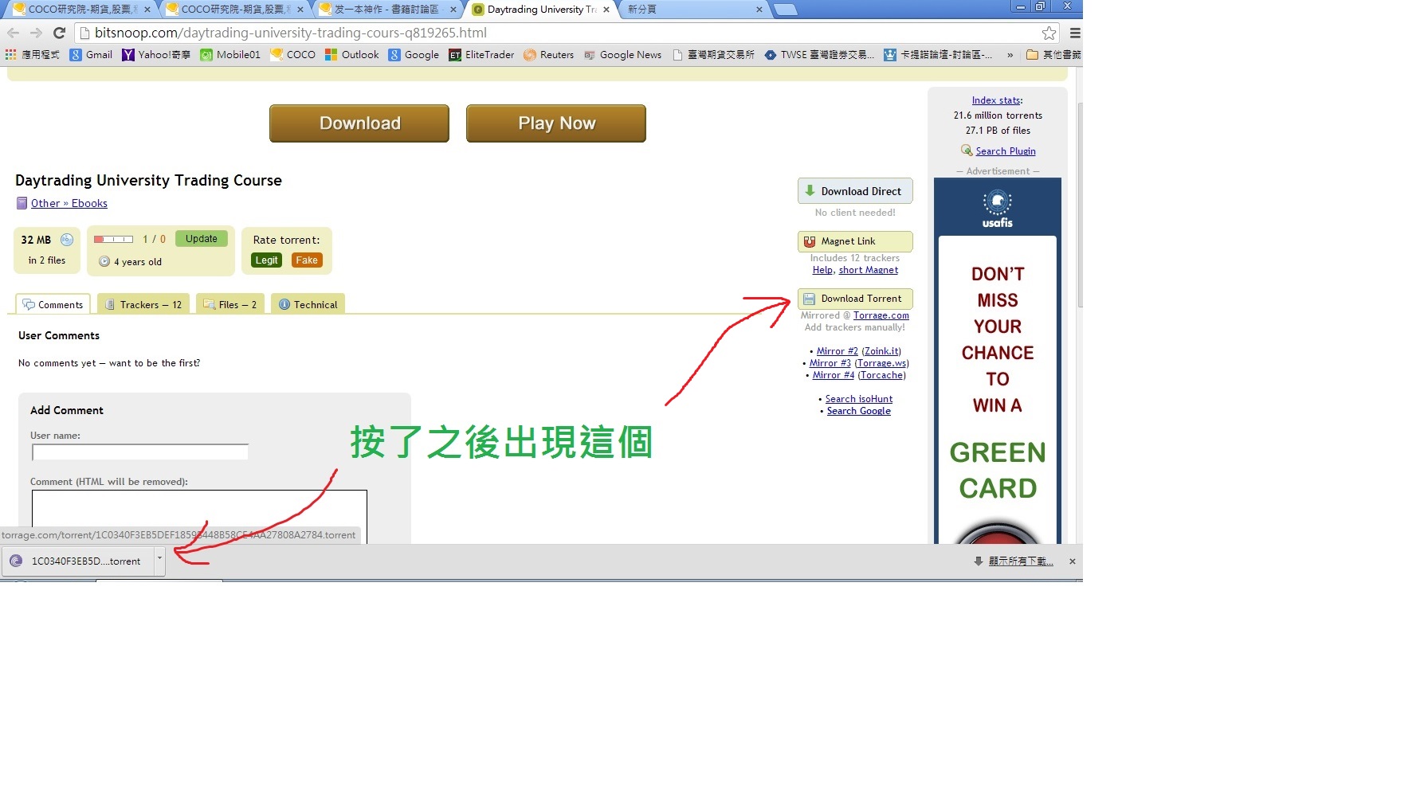Open the EliteTrader bookmark

(481, 55)
